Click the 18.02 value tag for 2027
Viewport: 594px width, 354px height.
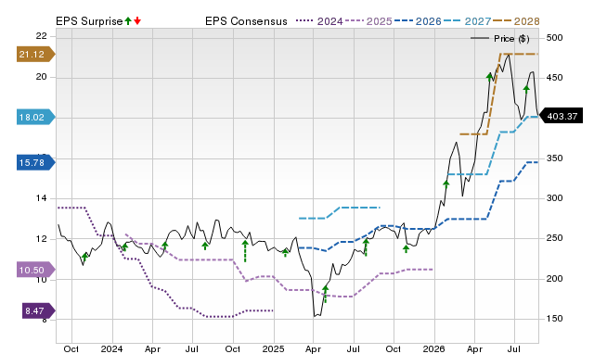(x=36, y=118)
